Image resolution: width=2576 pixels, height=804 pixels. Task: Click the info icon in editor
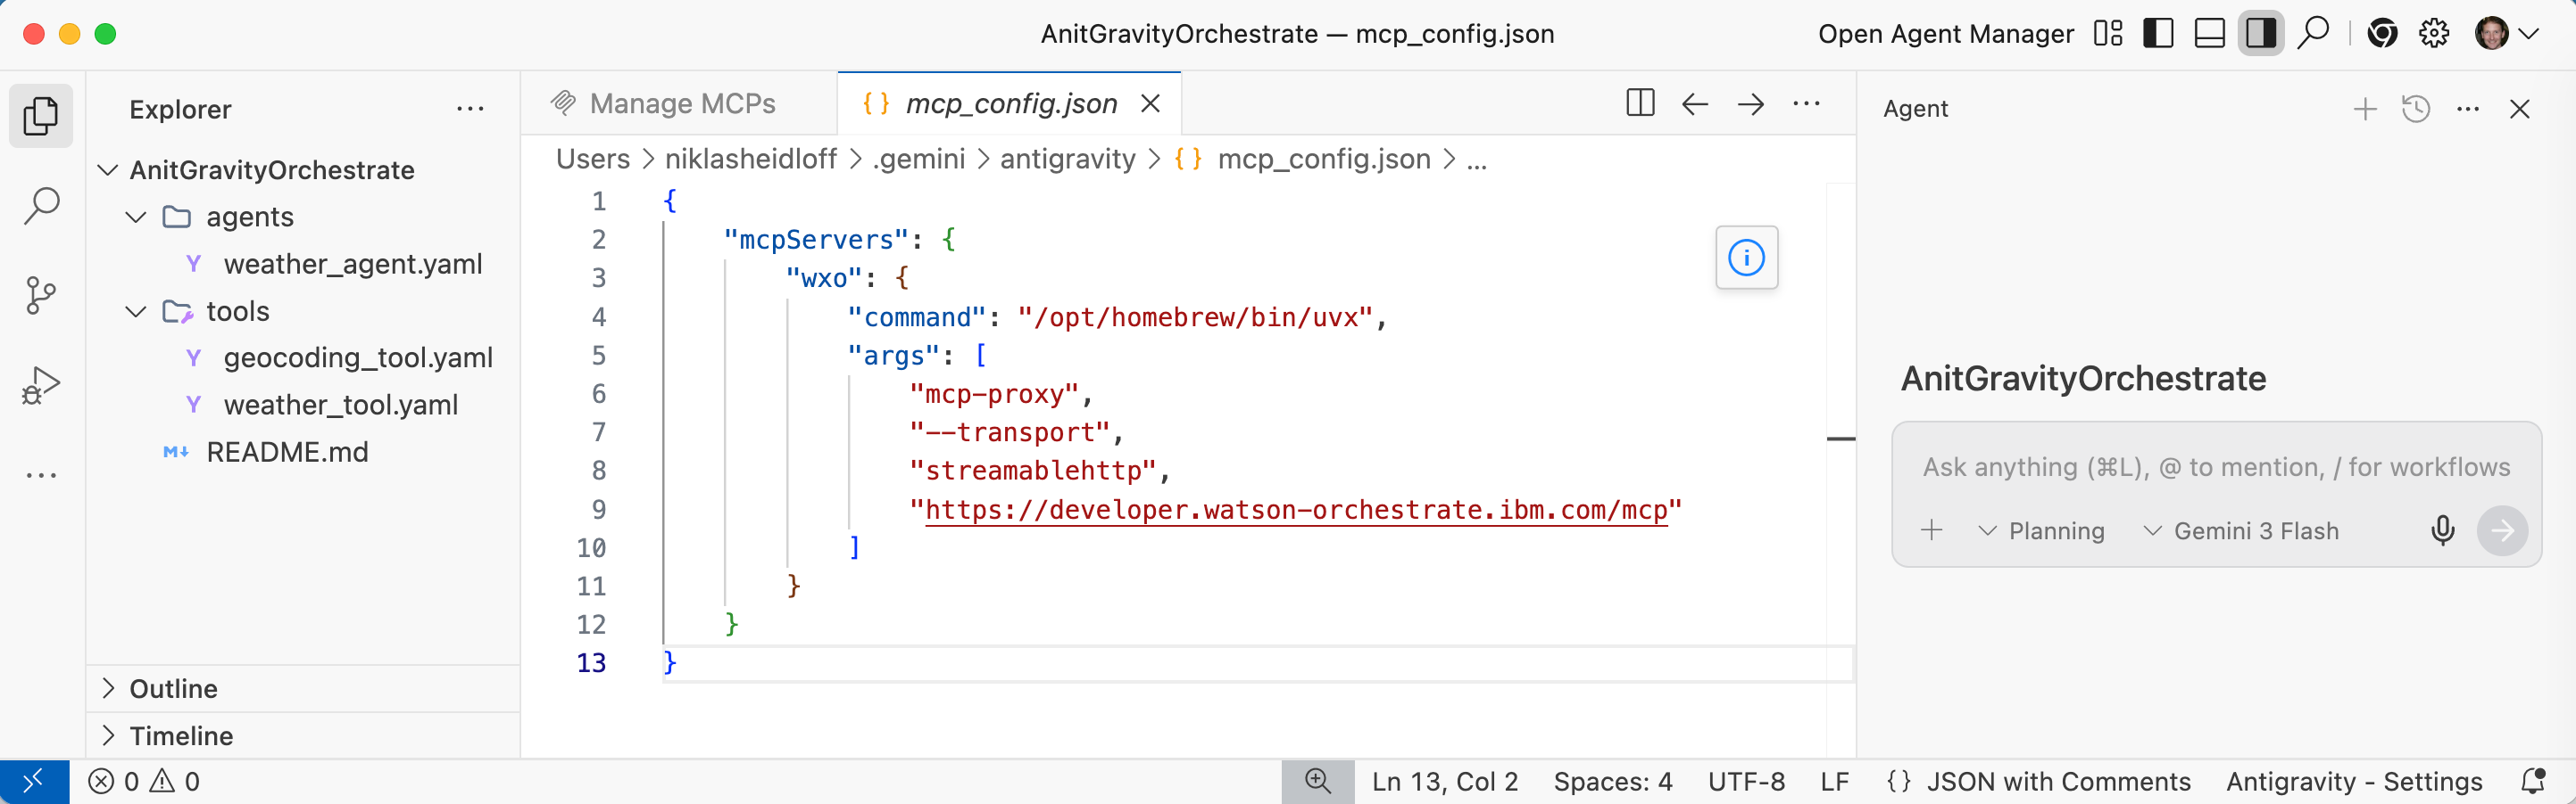click(x=1746, y=258)
